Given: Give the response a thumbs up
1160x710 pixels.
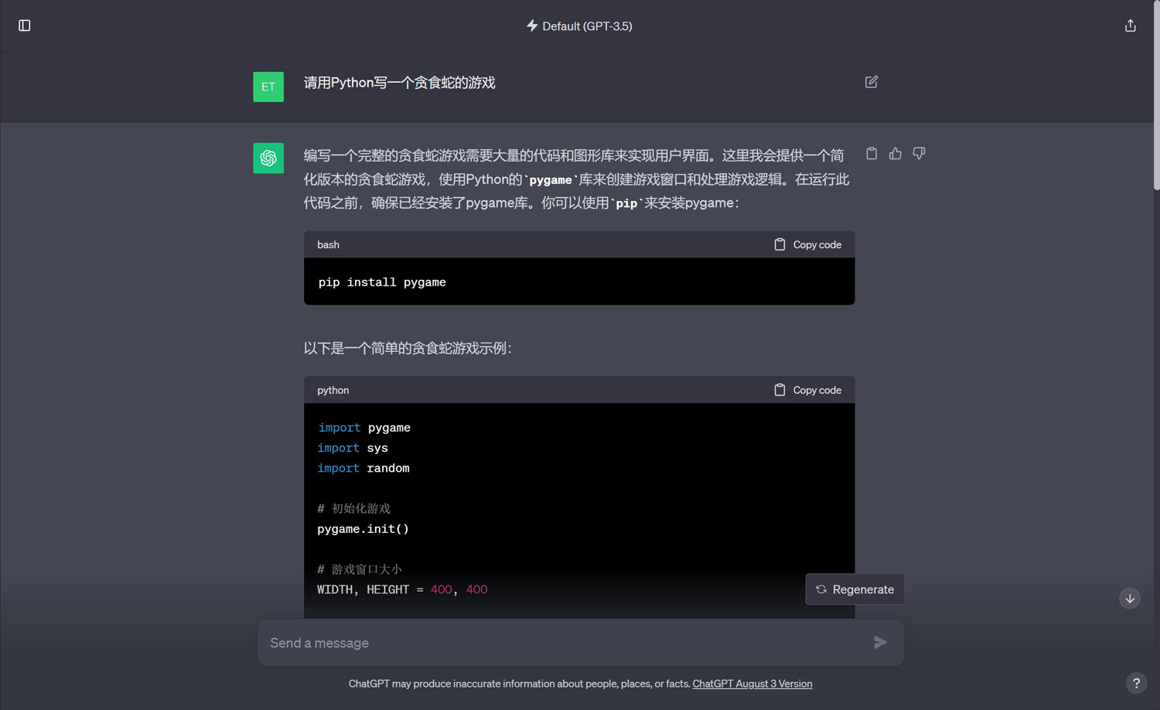Looking at the screenshot, I should 896,153.
